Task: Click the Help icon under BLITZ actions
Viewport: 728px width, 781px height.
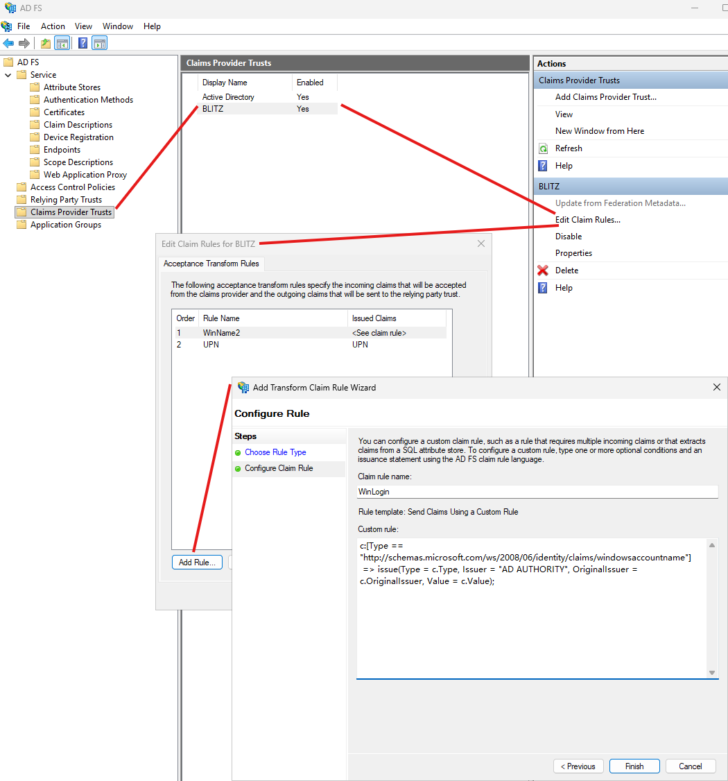Action: click(x=543, y=288)
